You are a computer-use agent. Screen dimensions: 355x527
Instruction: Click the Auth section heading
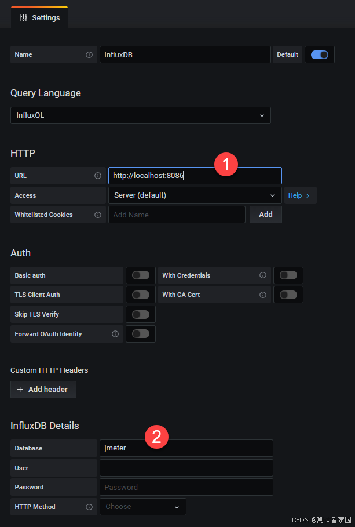pyautogui.click(x=20, y=253)
